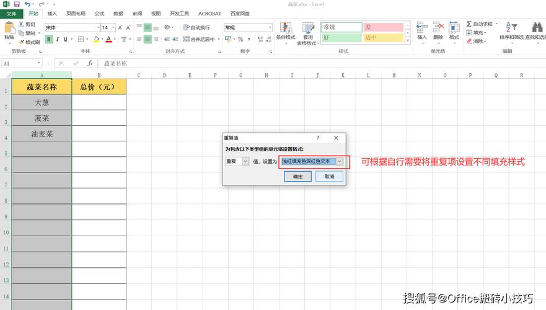This screenshot has width=546, height=310.
Task: Apply the 差 (bad) cell style
Action: click(384, 27)
